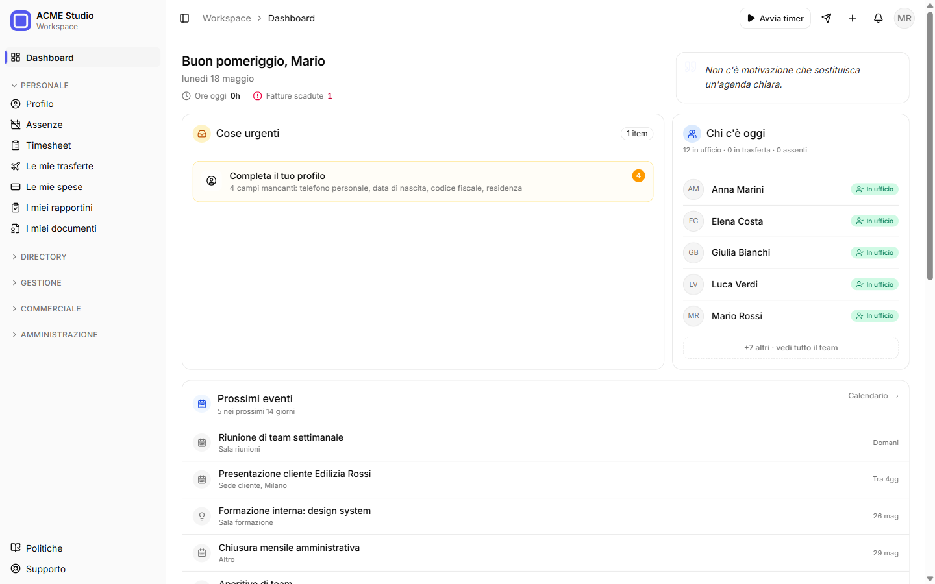The width and height of the screenshot is (935, 584).
Task: Collapse the PERSONALE section
Action: 40,86
